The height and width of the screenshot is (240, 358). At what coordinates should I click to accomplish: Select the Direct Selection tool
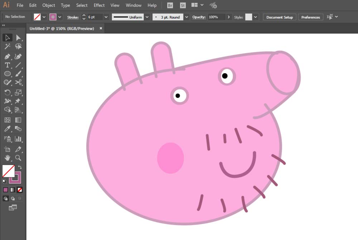(18, 38)
